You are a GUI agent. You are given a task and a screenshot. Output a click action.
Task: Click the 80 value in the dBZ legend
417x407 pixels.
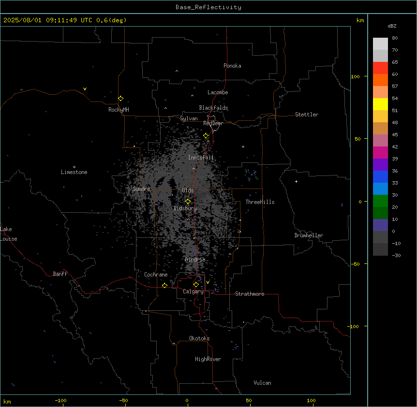pos(395,38)
